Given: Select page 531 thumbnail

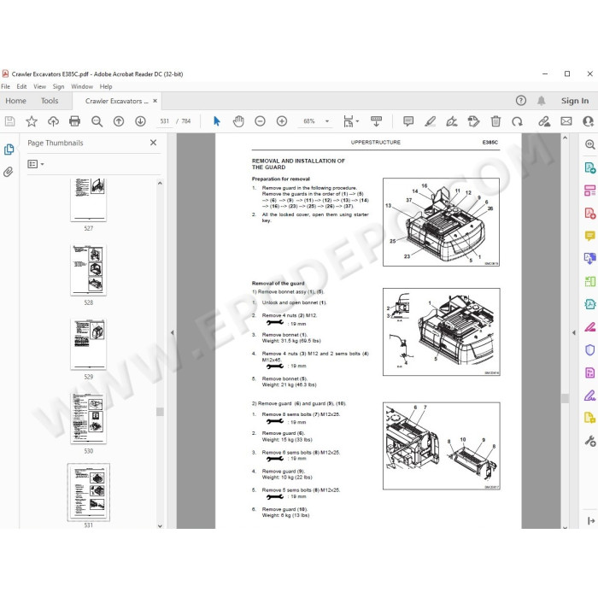Looking at the screenshot, I should coord(89,492).
